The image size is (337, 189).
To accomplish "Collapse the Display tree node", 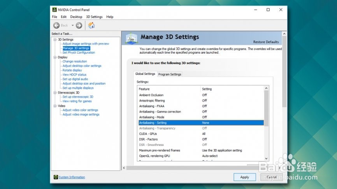I will [x=55, y=57].
